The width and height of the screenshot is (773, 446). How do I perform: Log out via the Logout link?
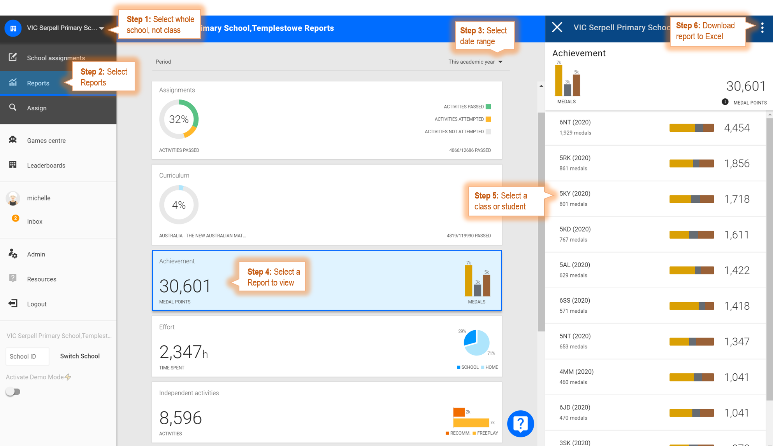click(58, 304)
